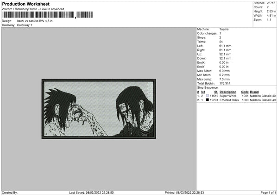This screenshot has height=196, width=278.
Task: Click the Max Stitch value '6.9 mm'
Action: [224, 71]
